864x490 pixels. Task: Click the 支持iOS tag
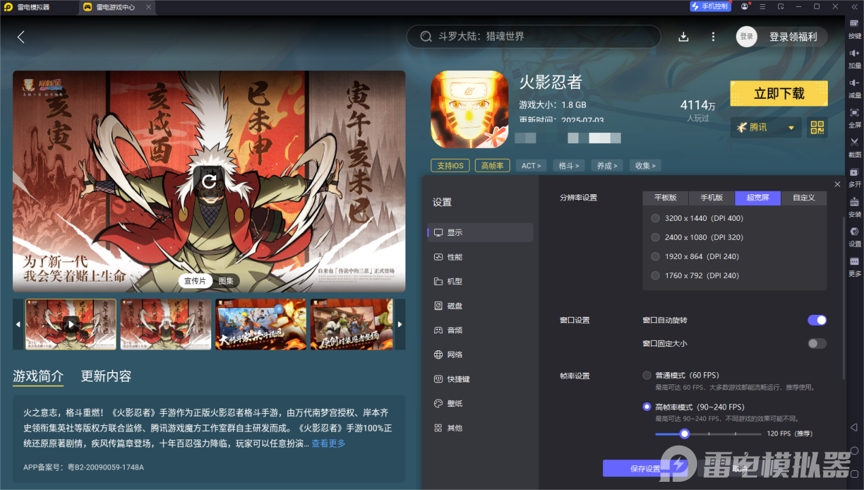tap(450, 166)
